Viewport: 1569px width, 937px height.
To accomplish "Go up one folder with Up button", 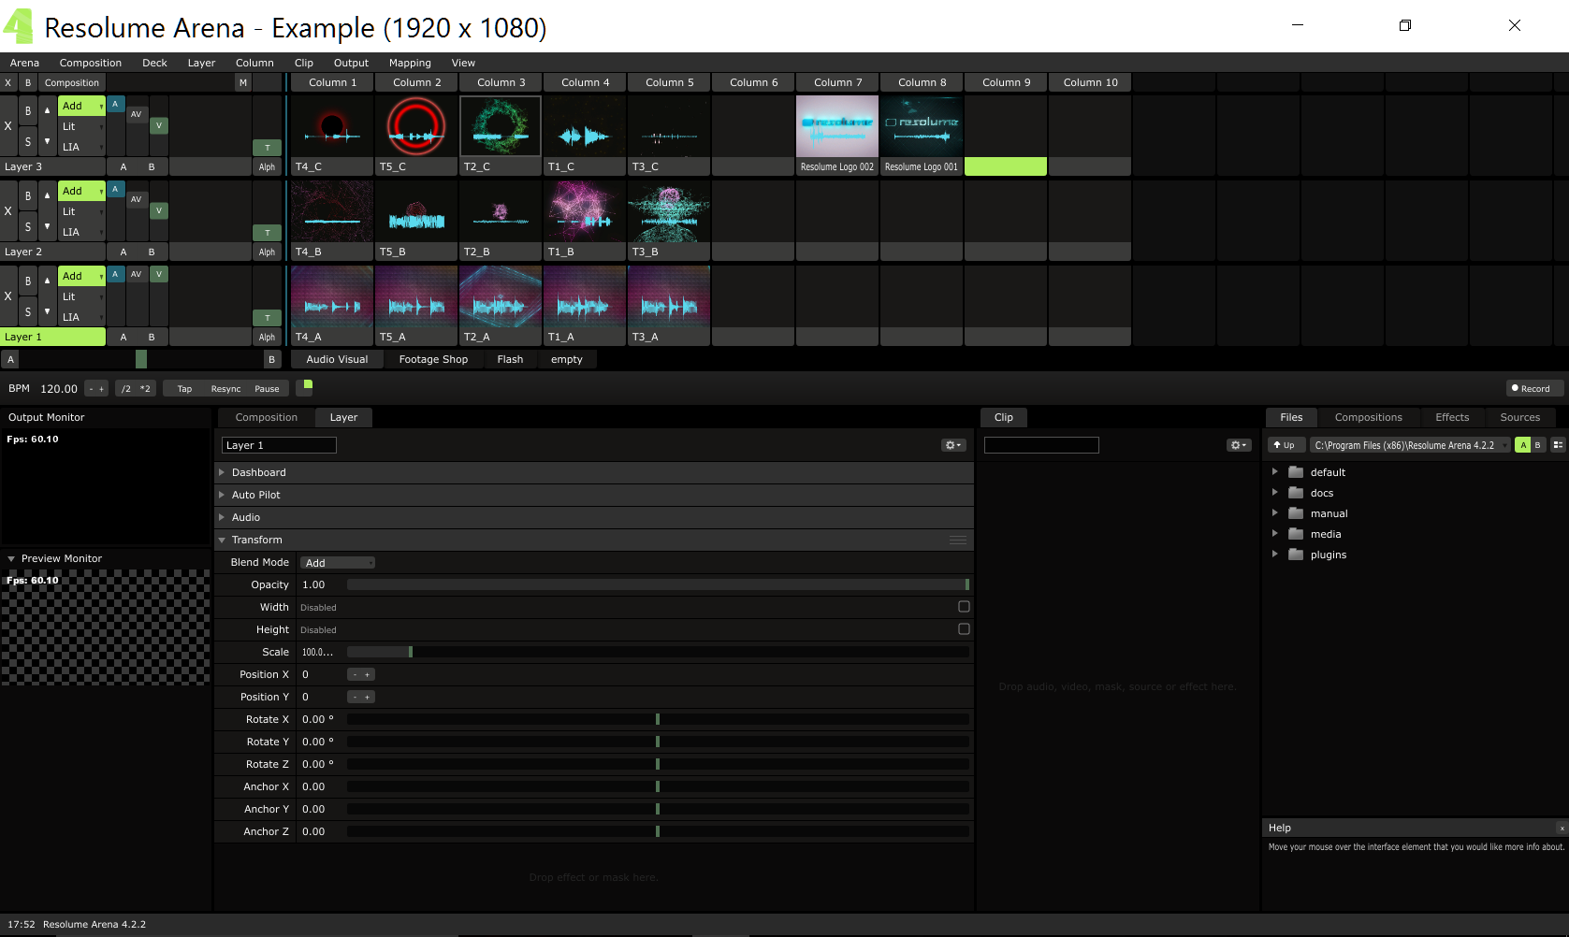I will click(x=1285, y=445).
